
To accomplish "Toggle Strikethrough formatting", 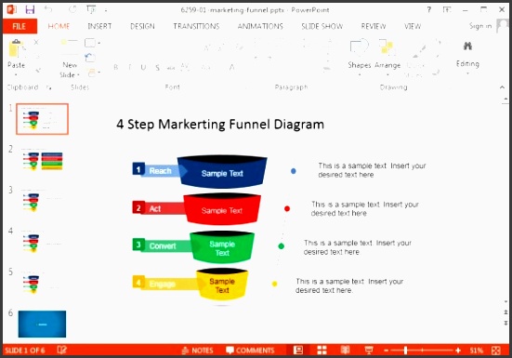I will pyautogui.click(x=171, y=68).
